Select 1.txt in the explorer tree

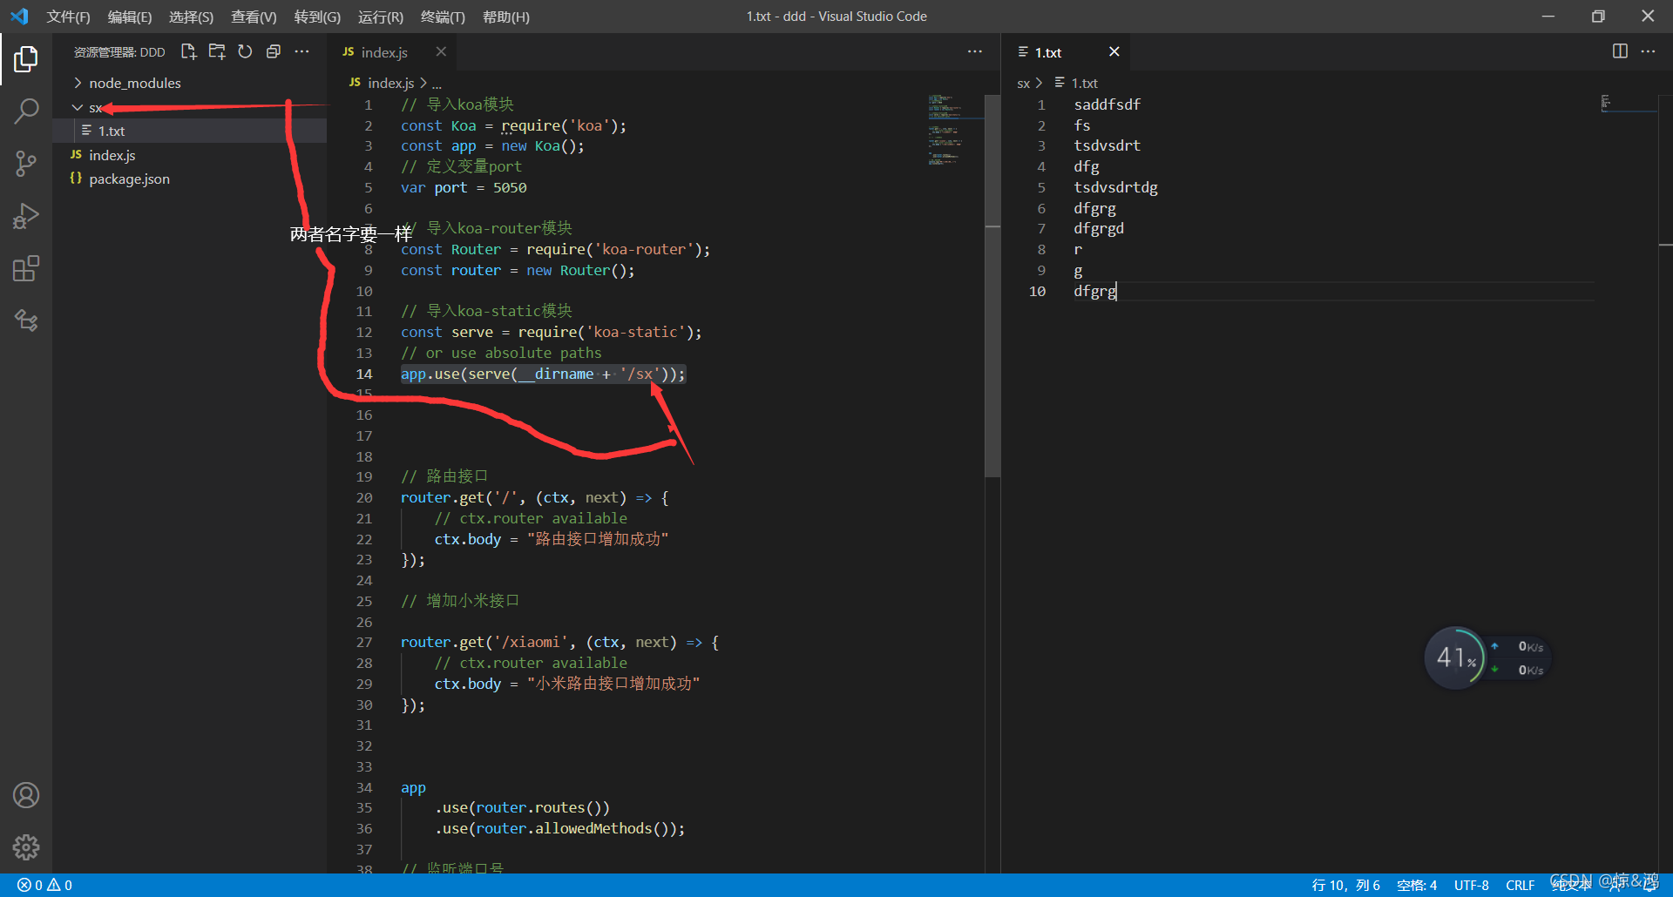(x=189, y=132)
